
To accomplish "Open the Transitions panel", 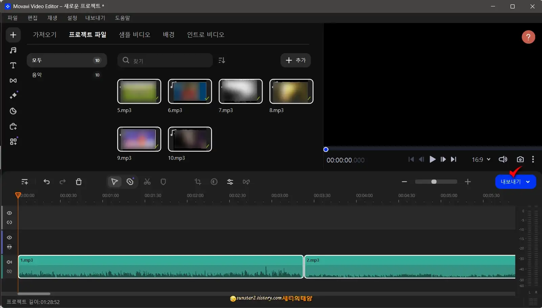I will [13, 81].
